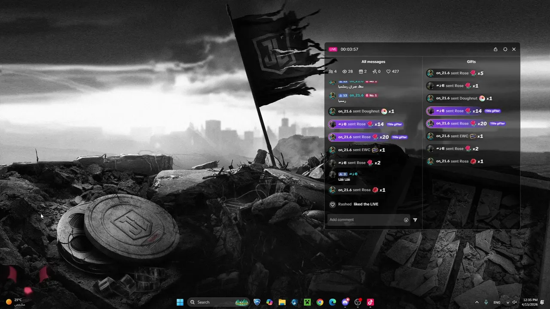Screen dimensions: 550x309
Task: Click the Doughnut gift icon in All messages
Action: tap(384, 112)
